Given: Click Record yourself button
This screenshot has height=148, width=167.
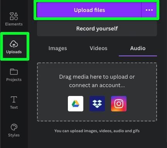Looking at the screenshot, I should 97,29.
